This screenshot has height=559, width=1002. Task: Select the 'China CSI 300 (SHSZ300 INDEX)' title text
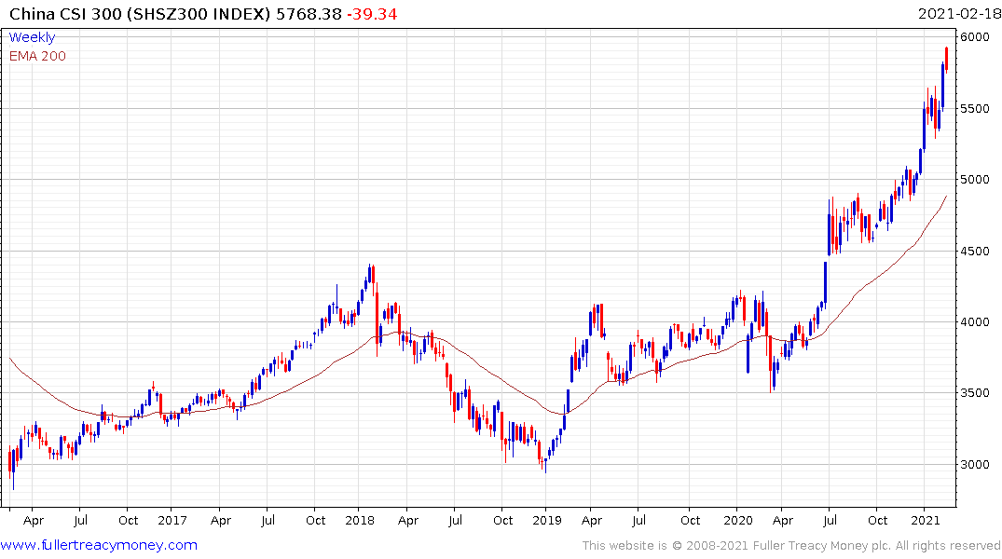pyautogui.click(x=140, y=14)
